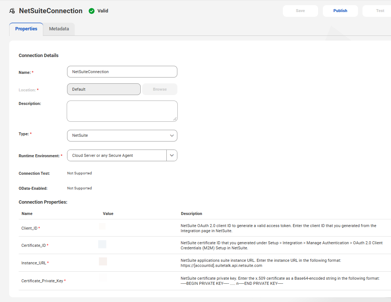Click the 'Location:' field label
The image size is (391, 302).
[27, 90]
